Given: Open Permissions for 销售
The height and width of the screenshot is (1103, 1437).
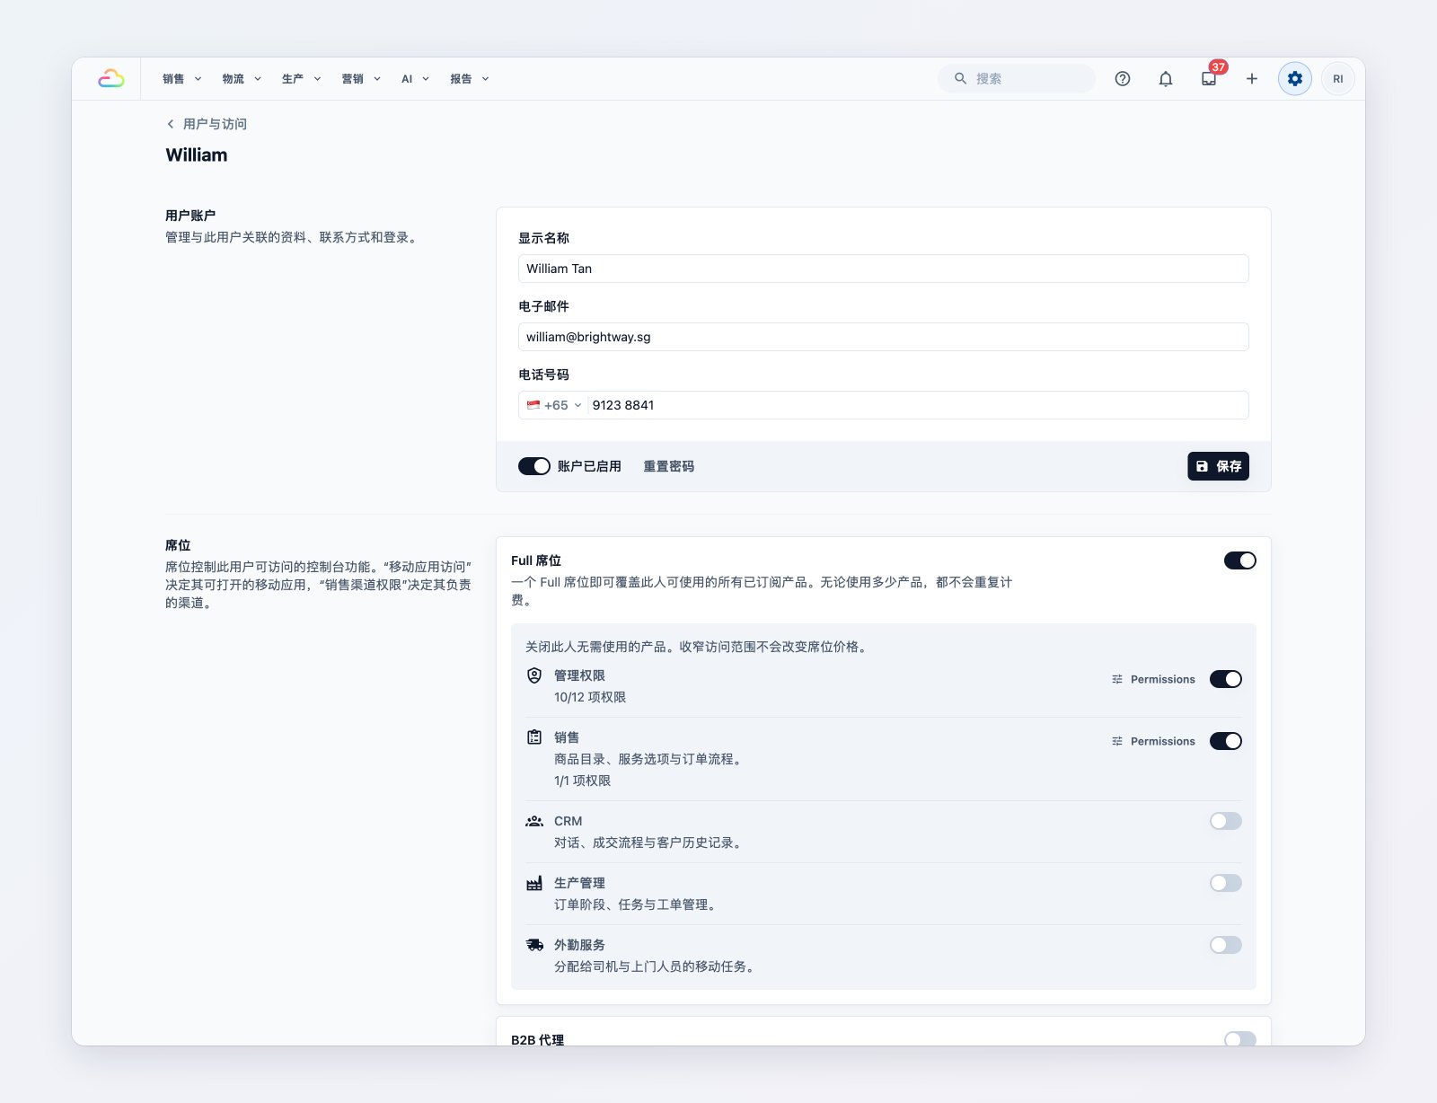Looking at the screenshot, I should click(1153, 741).
